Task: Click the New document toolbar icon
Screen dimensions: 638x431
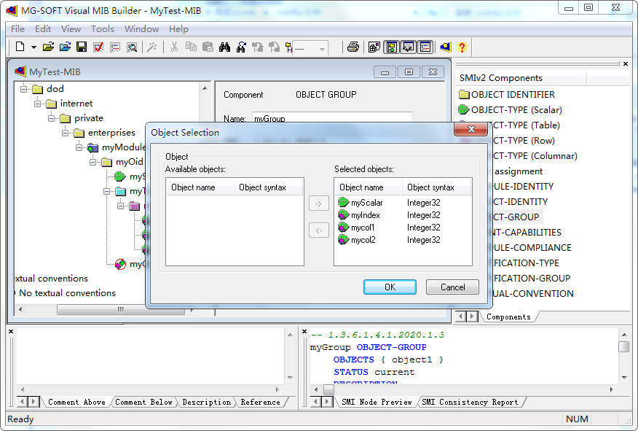Action: tap(20, 47)
